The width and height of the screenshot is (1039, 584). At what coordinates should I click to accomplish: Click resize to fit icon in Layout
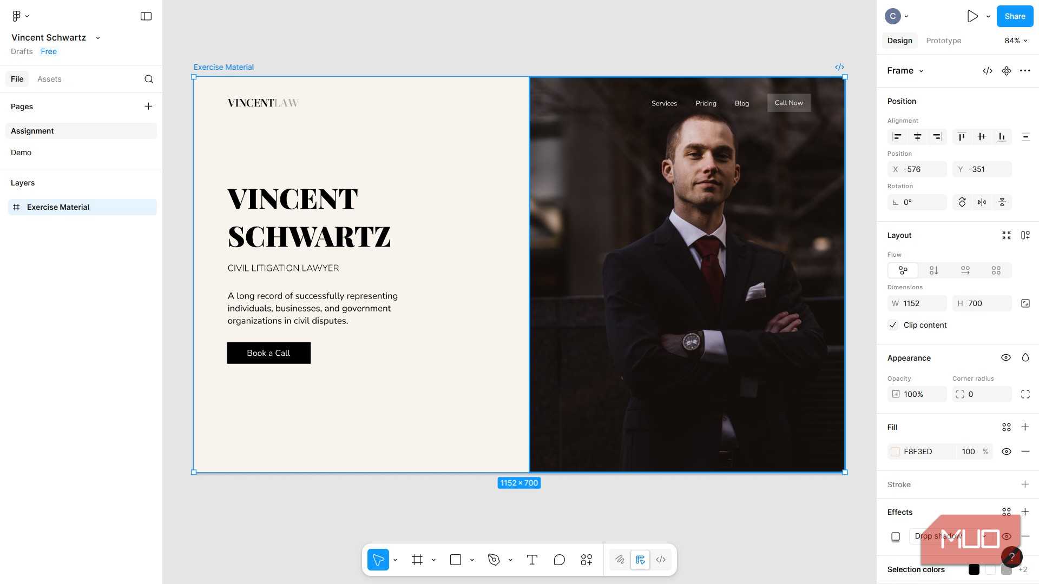[x=1007, y=235]
